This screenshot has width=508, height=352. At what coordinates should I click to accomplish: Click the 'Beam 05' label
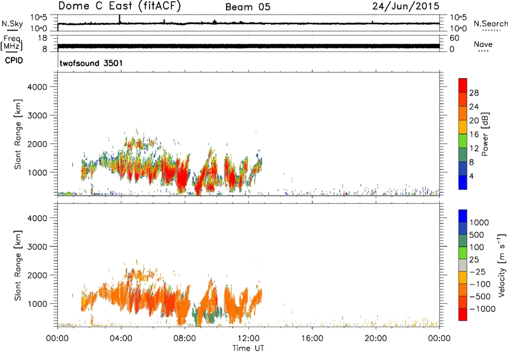point(248,7)
